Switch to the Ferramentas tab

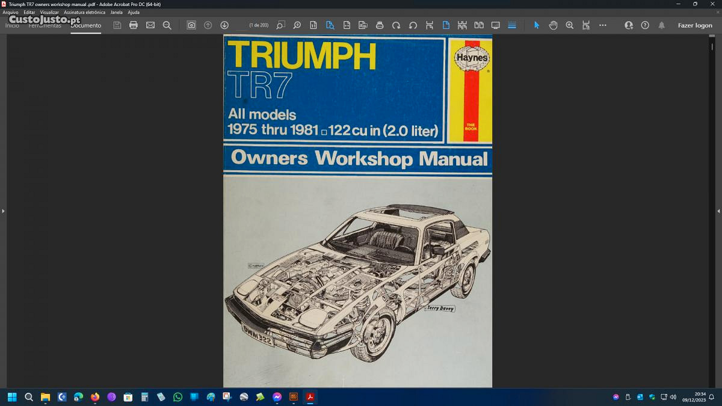coord(45,26)
